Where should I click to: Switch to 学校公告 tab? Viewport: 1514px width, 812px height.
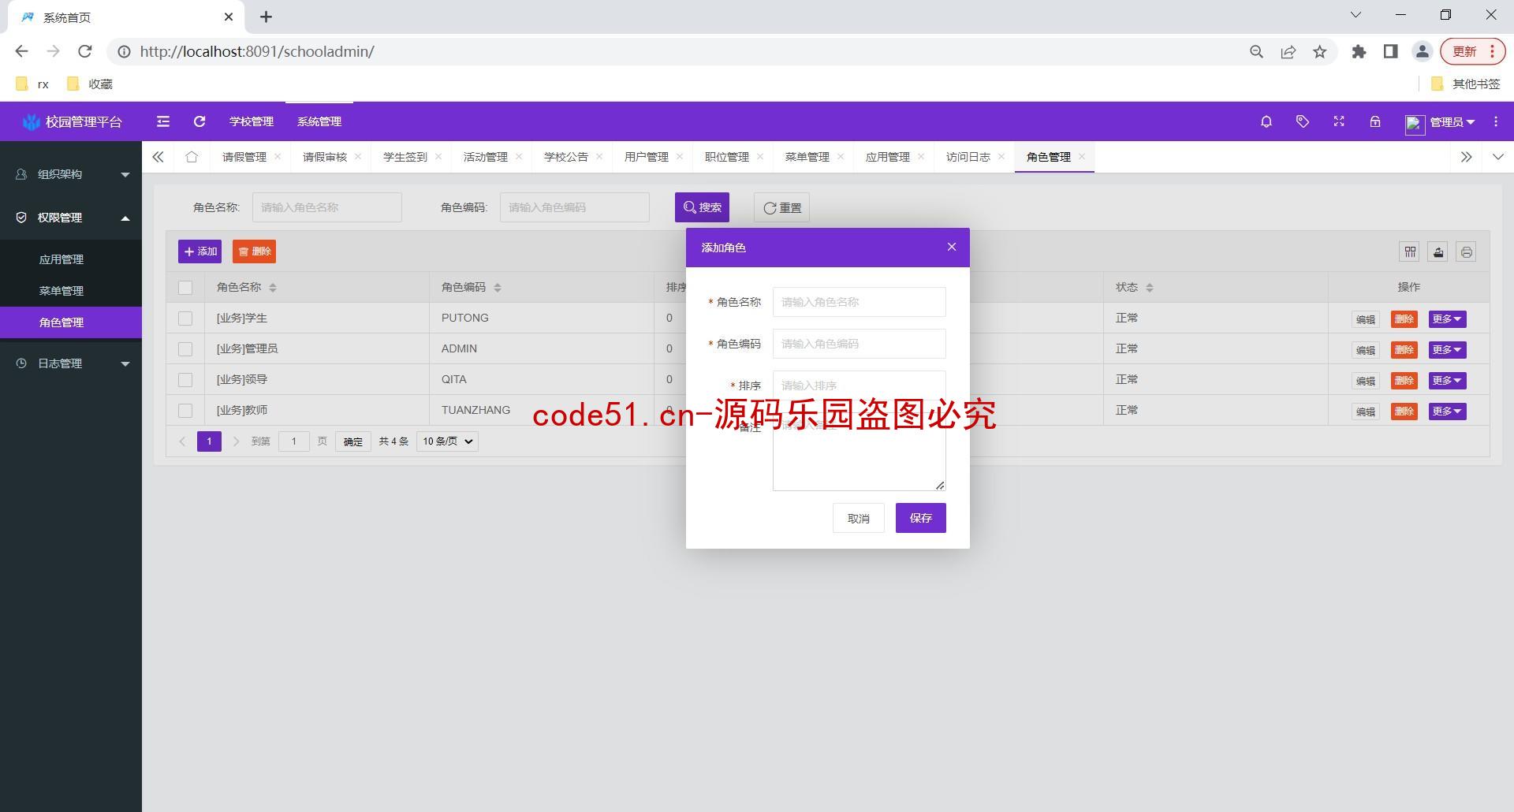pyautogui.click(x=565, y=157)
